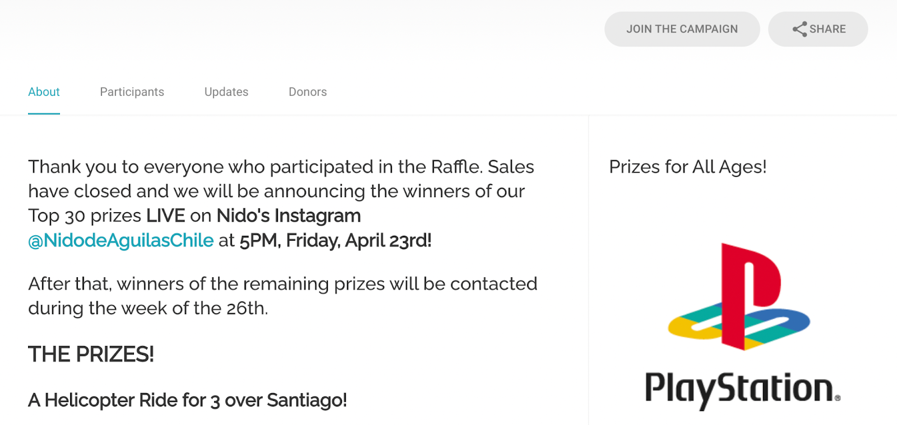This screenshot has height=425, width=897.
Task: Open the About tab
Action: [x=44, y=92]
